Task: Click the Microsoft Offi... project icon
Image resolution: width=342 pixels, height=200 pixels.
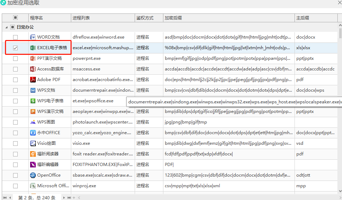Action: tap(33, 186)
